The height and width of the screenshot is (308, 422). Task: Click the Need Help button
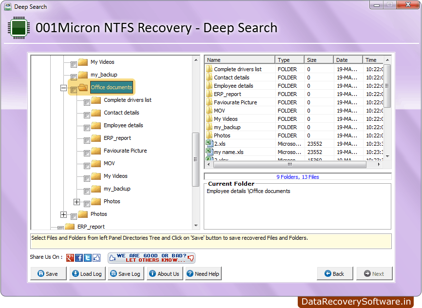click(204, 273)
